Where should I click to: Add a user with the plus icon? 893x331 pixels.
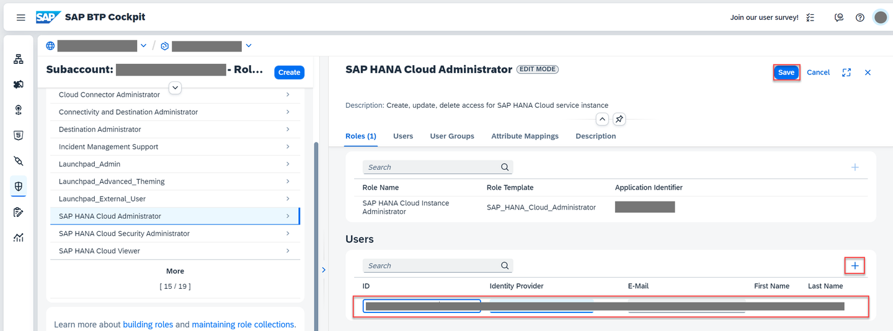[x=855, y=266]
